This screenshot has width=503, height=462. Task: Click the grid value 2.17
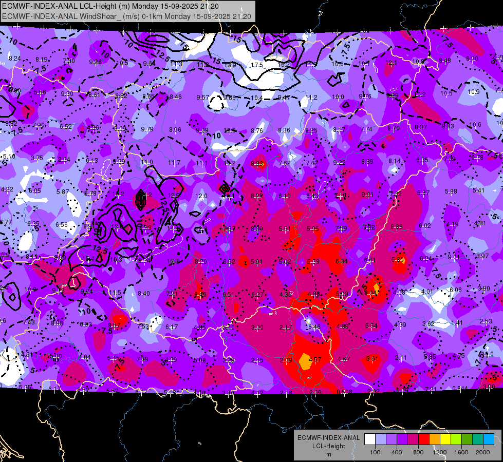point(286,328)
